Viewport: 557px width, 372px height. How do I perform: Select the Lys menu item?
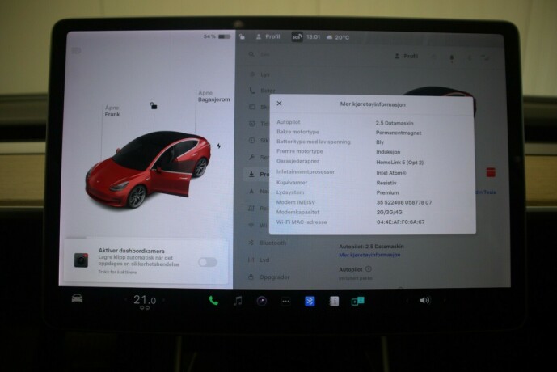point(260,74)
